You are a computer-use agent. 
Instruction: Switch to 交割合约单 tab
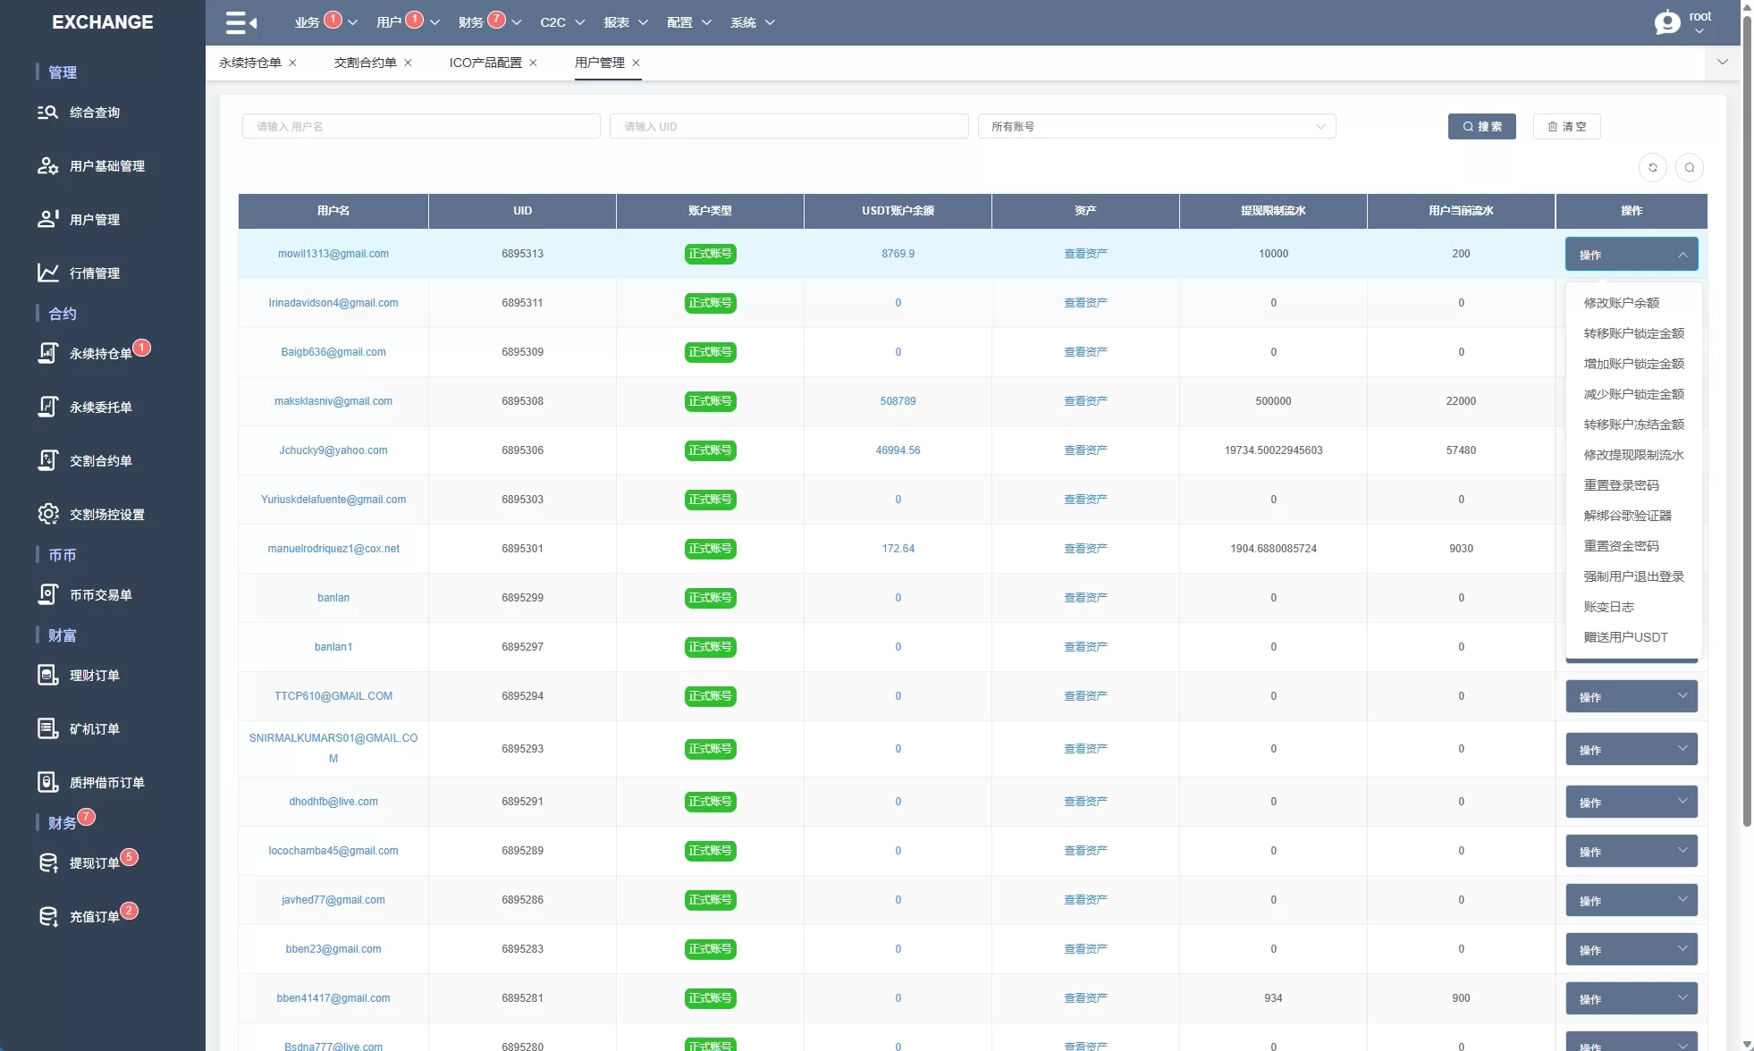[365, 63]
